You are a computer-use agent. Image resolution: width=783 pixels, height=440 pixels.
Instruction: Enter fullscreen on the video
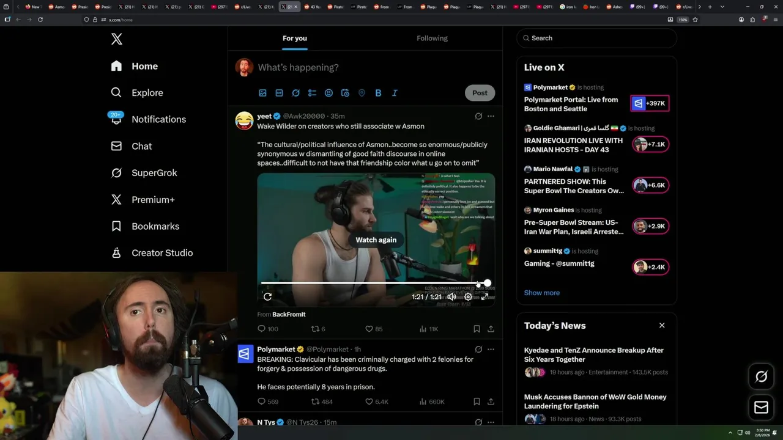484,296
